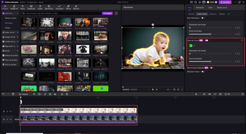Select the Normal sub-tab
This screenshot has width=246, height=134.
click(x=191, y=14)
